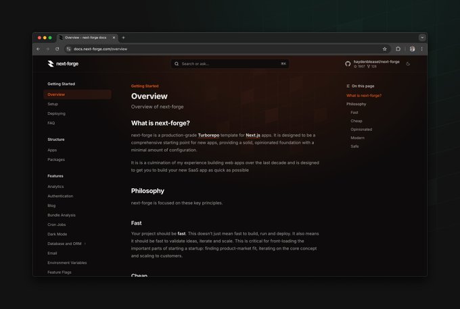Open the Deploying page in sidebar
This screenshot has width=460, height=309.
point(56,113)
